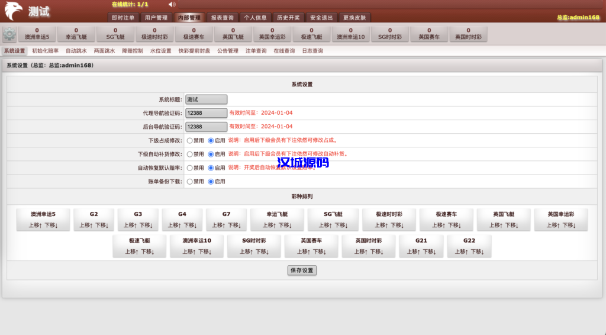Switch to the 系统设置 tab
Screen dimensions: 606x335
(x=14, y=51)
